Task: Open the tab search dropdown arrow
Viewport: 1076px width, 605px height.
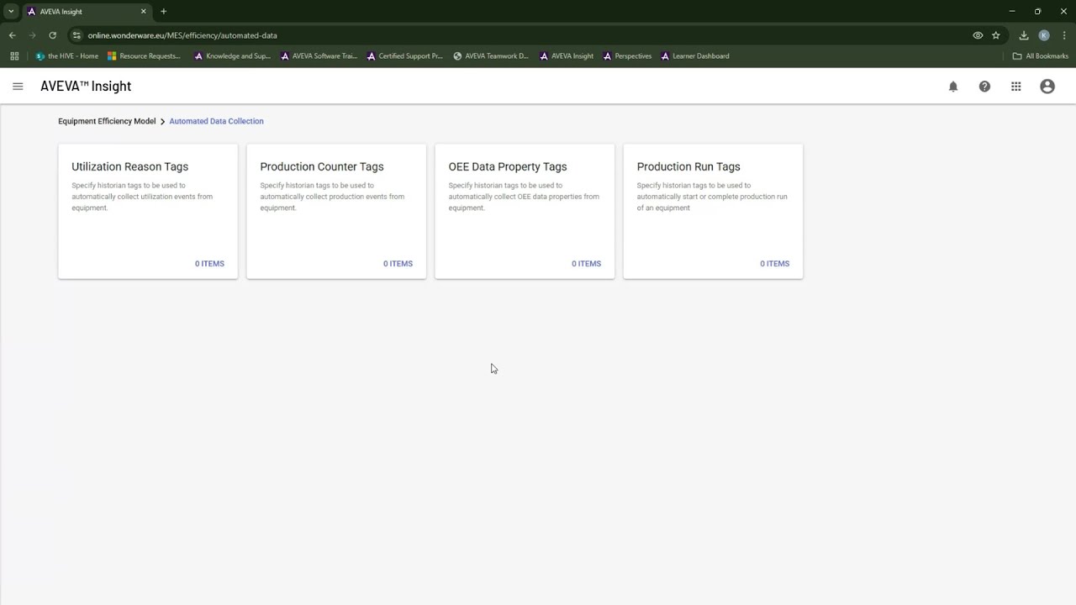Action: [x=11, y=12]
